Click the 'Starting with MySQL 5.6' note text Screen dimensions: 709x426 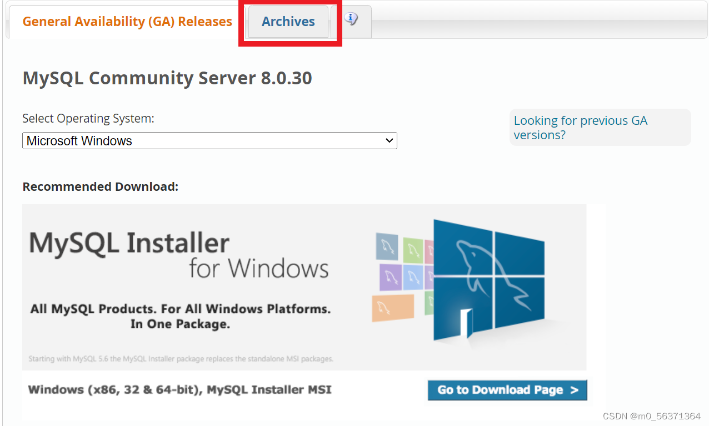click(181, 359)
